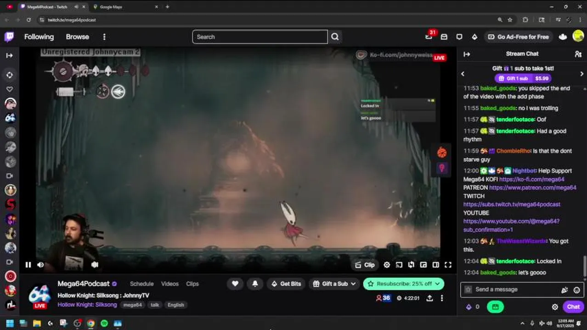
Task: Click the Get Bits diamond icon in top bar
Action: coord(474,37)
